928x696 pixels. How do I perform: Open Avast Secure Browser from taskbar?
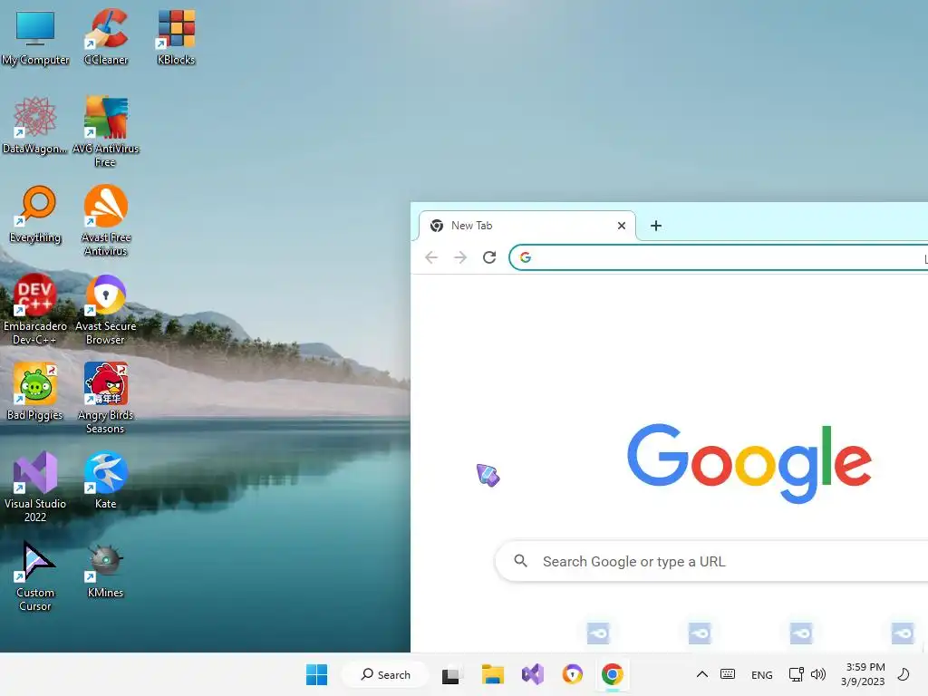[x=573, y=674]
